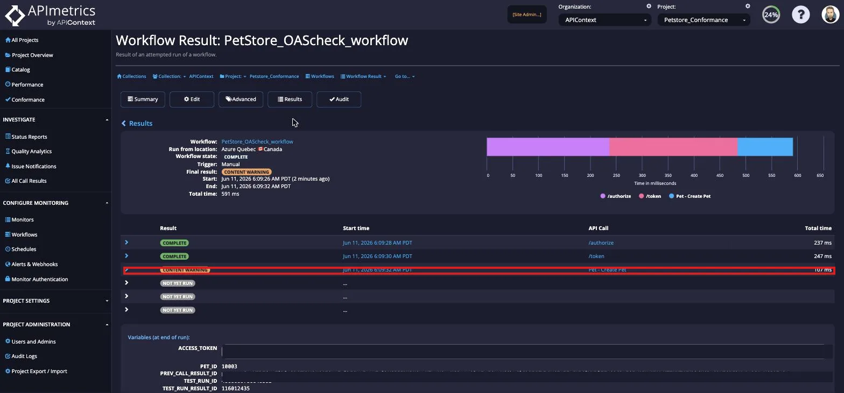This screenshot has height=393, width=844.
Task: Open Alerts & Webhooks
Action: coord(31,264)
